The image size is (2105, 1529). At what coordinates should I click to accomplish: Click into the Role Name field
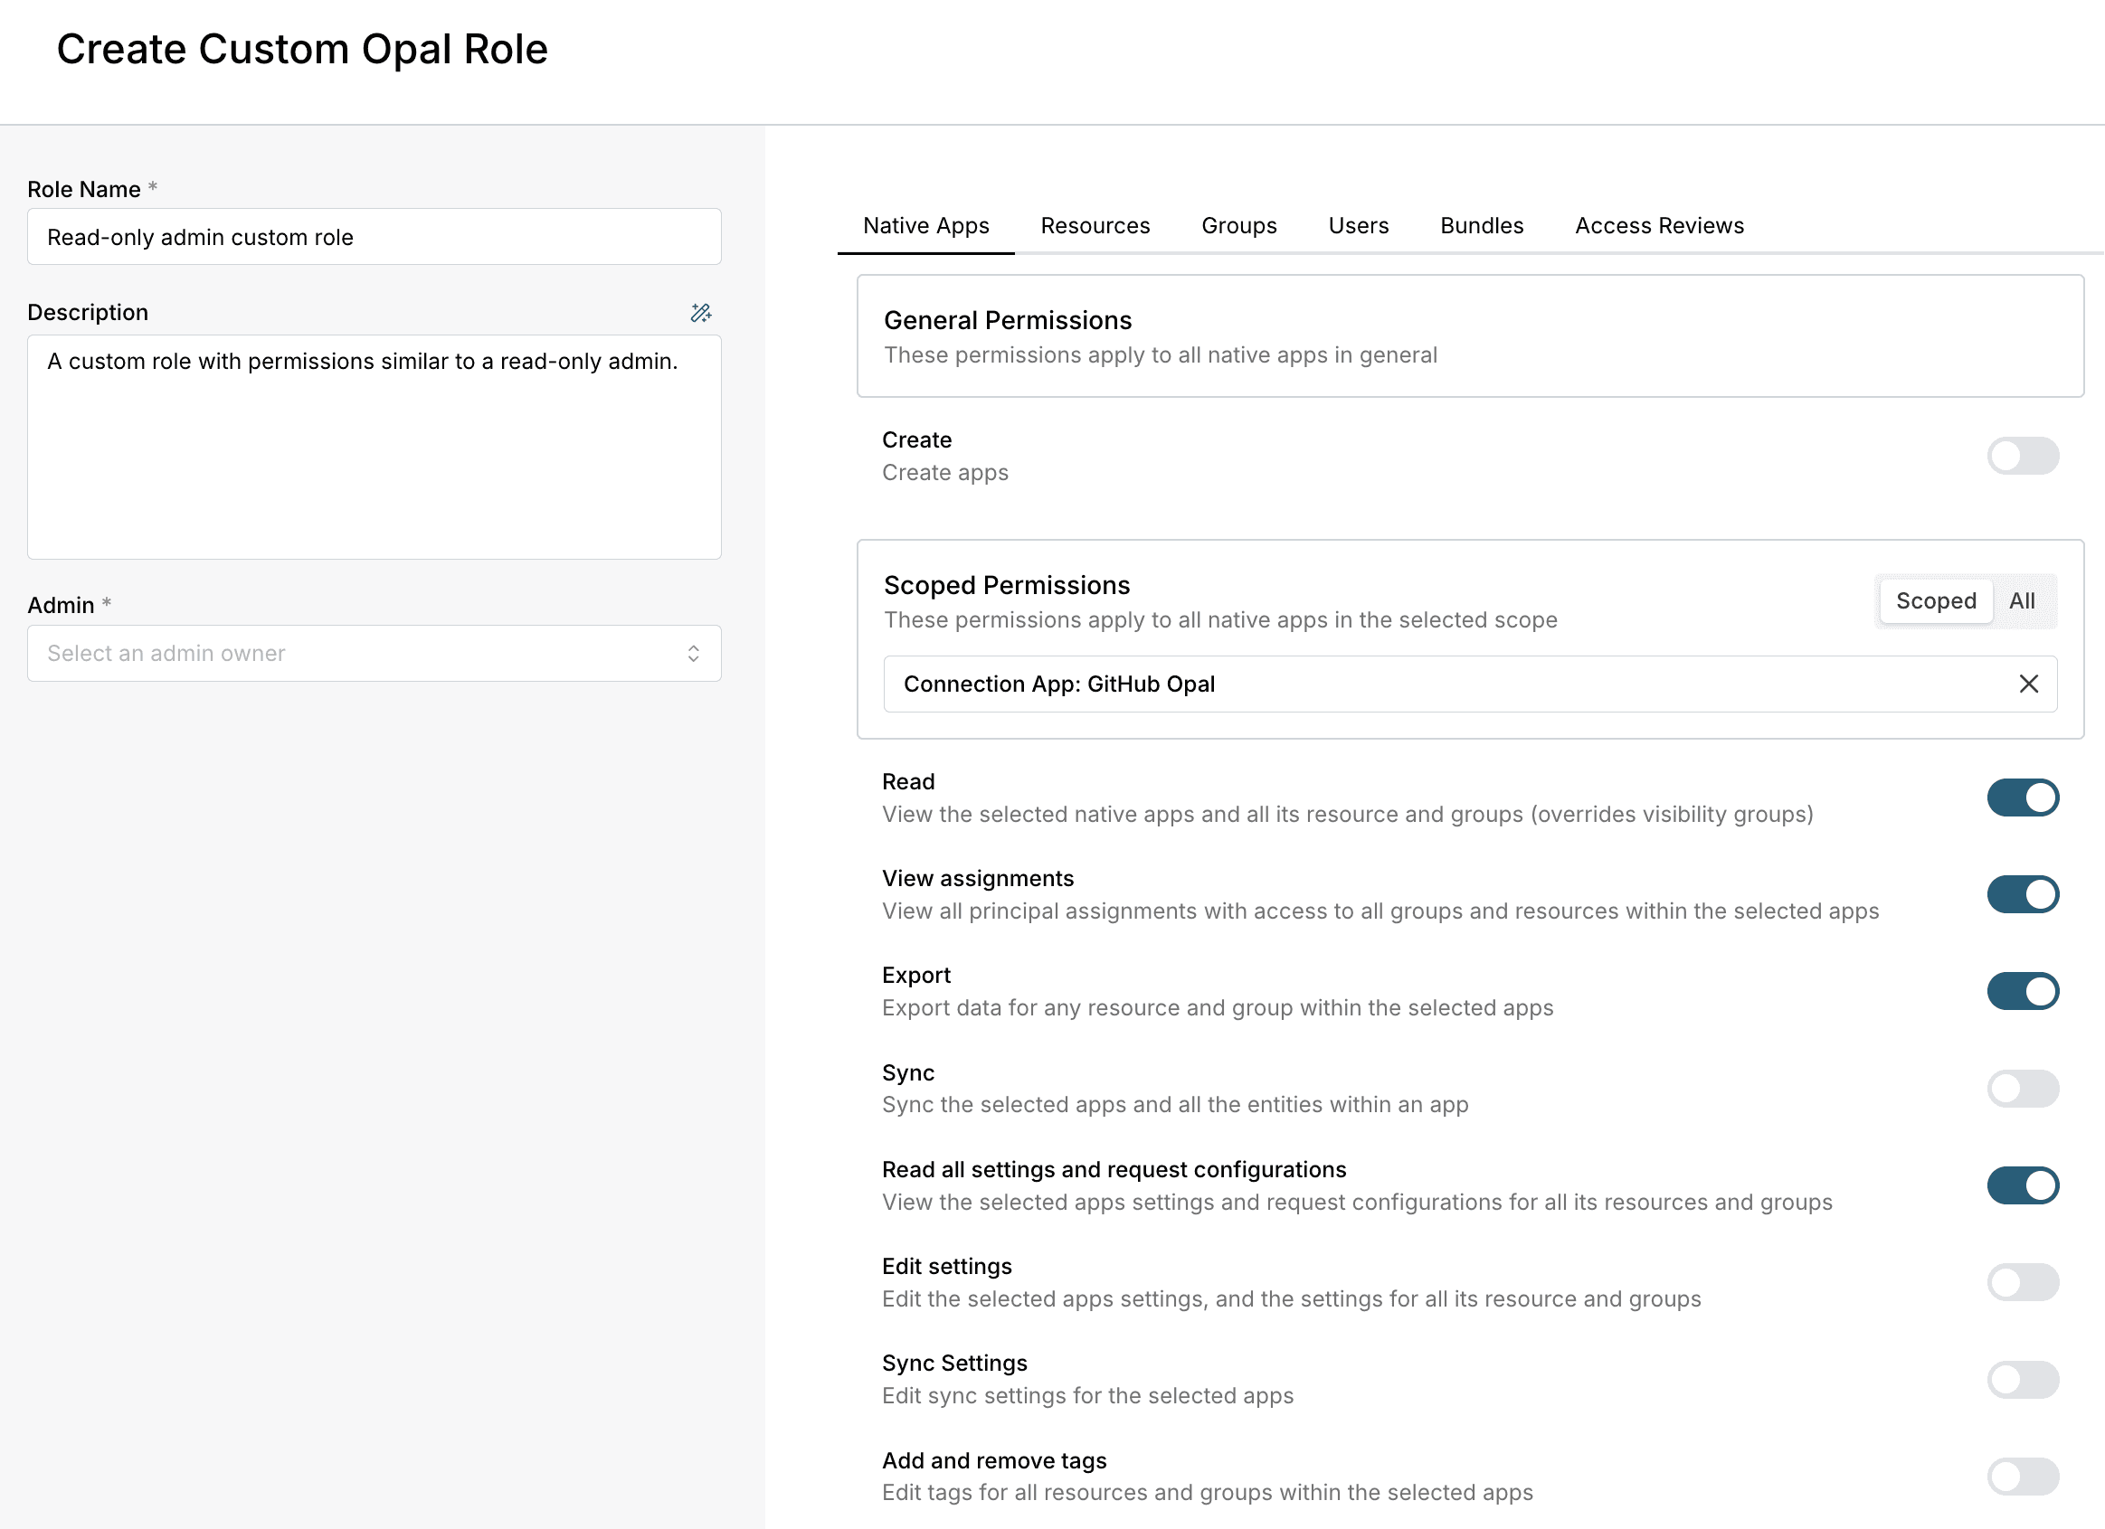point(374,237)
